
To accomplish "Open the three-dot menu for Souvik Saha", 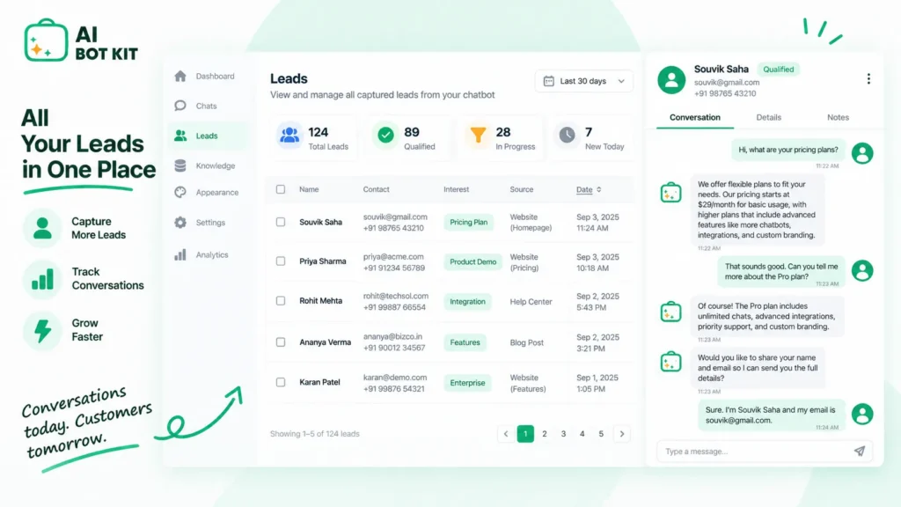I will (868, 78).
